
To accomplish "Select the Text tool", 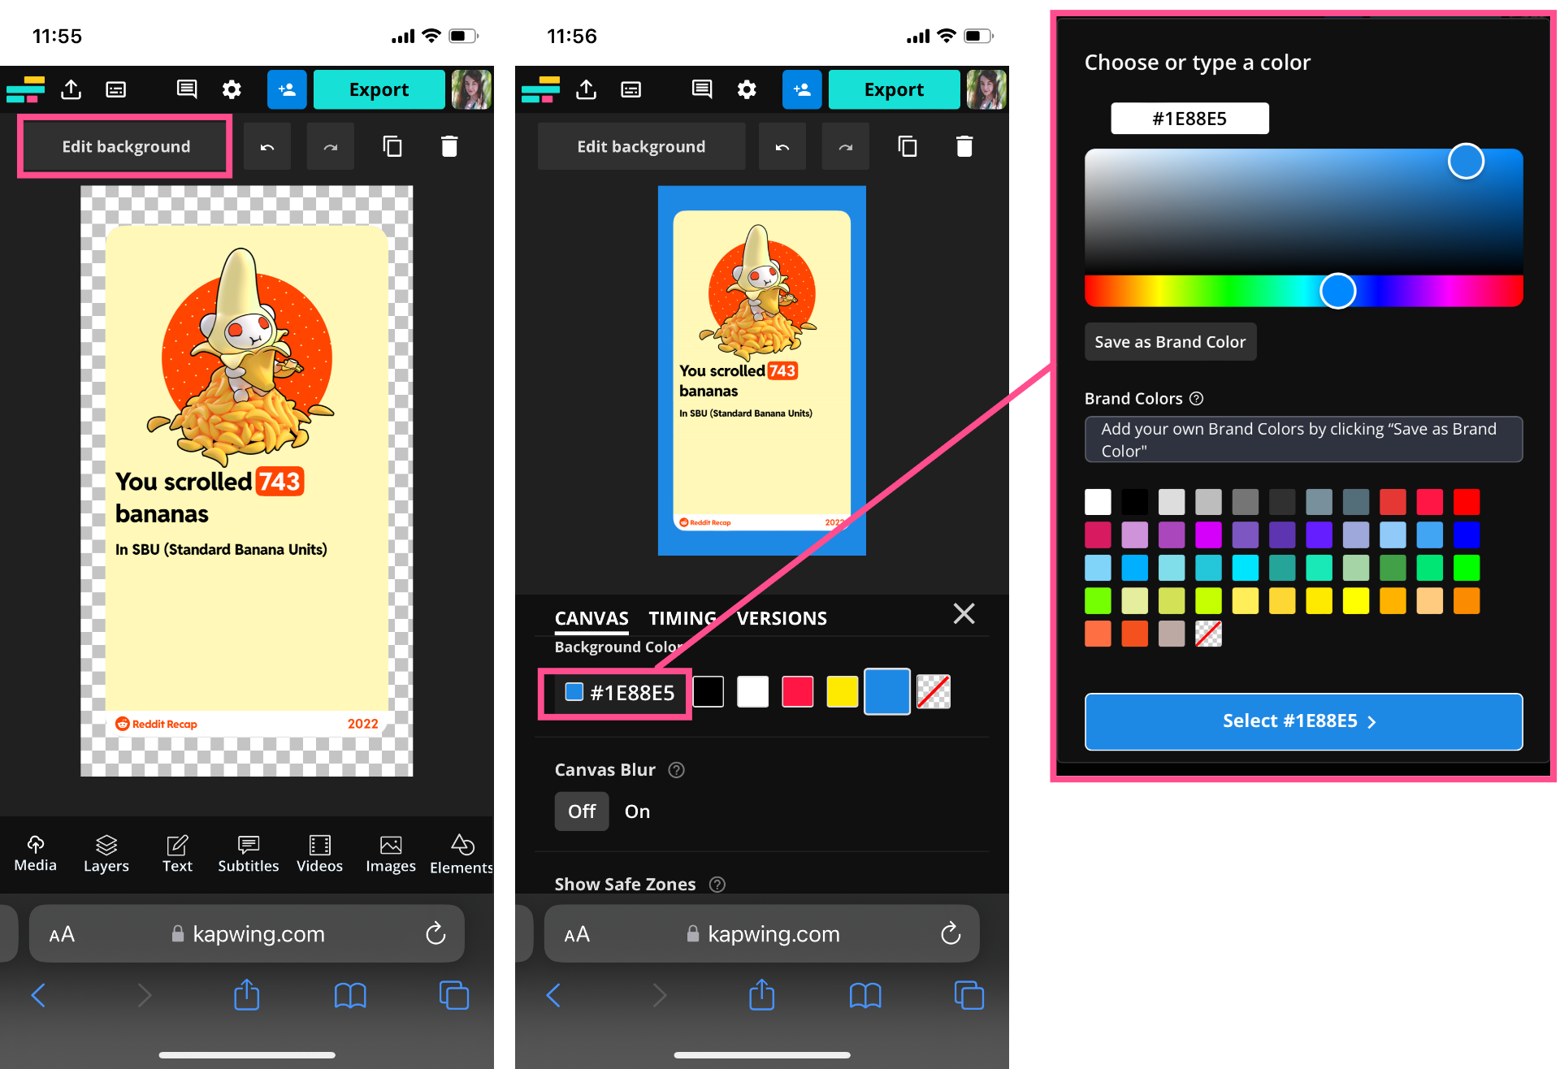I will pyautogui.click(x=177, y=853).
